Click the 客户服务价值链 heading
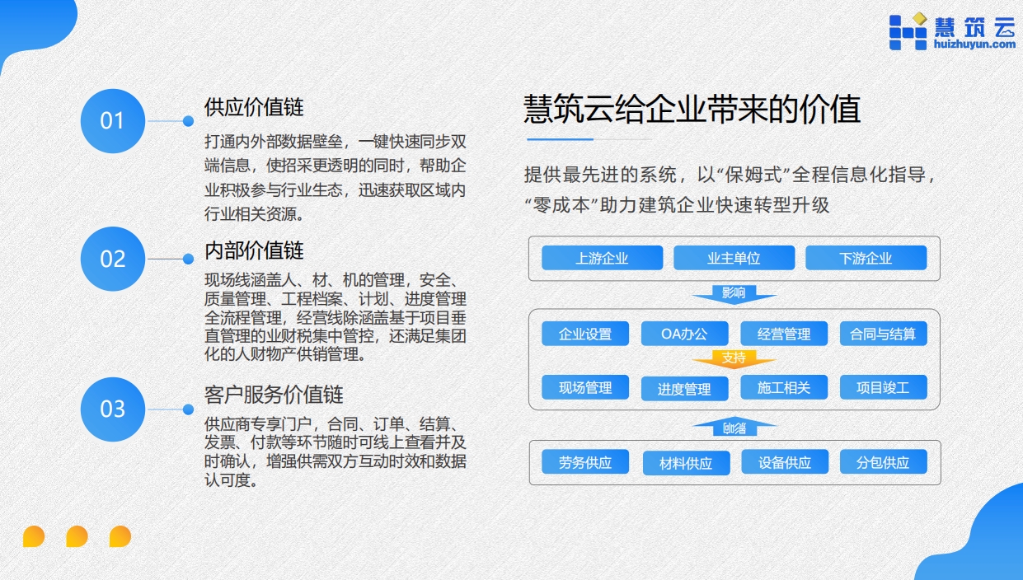1023x580 pixels. pyautogui.click(x=274, y=395)
